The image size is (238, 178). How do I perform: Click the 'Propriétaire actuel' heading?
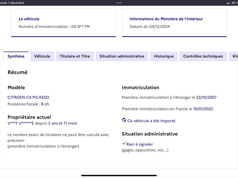29,117
